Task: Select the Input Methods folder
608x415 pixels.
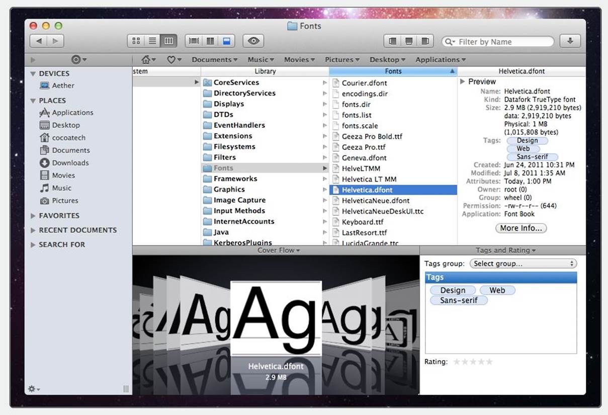Action: [265, 211]
